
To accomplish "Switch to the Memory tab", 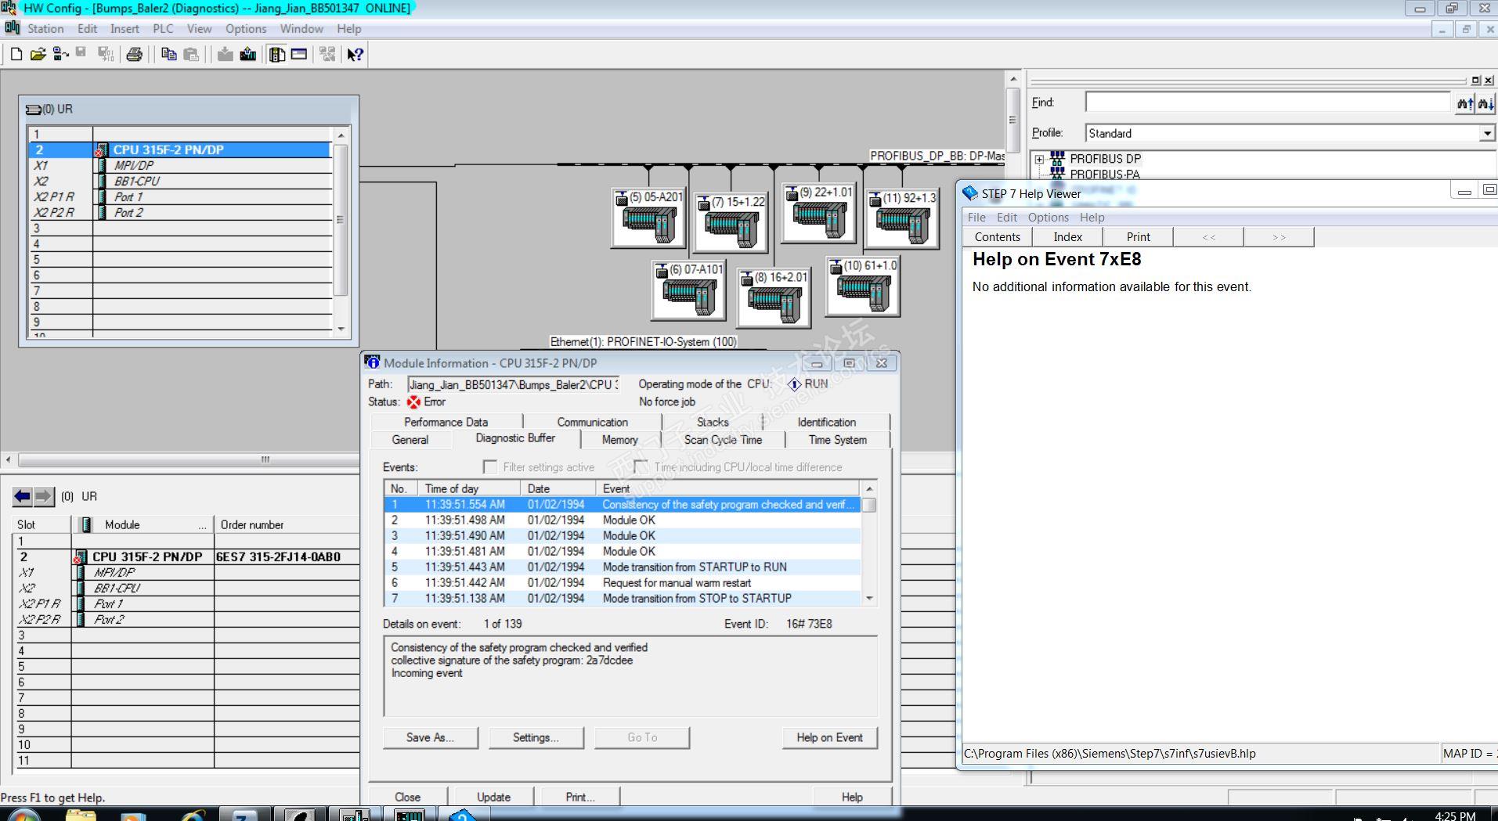I will (619, 440).
